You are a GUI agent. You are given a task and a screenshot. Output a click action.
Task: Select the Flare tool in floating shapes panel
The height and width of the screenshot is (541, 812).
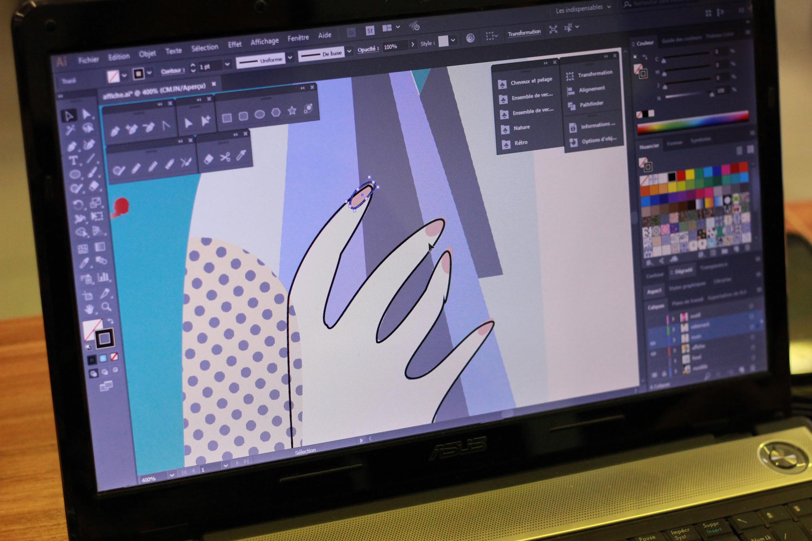308,108
